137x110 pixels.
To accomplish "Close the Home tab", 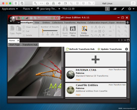I will pyautogui.click(x=18, y=41).
